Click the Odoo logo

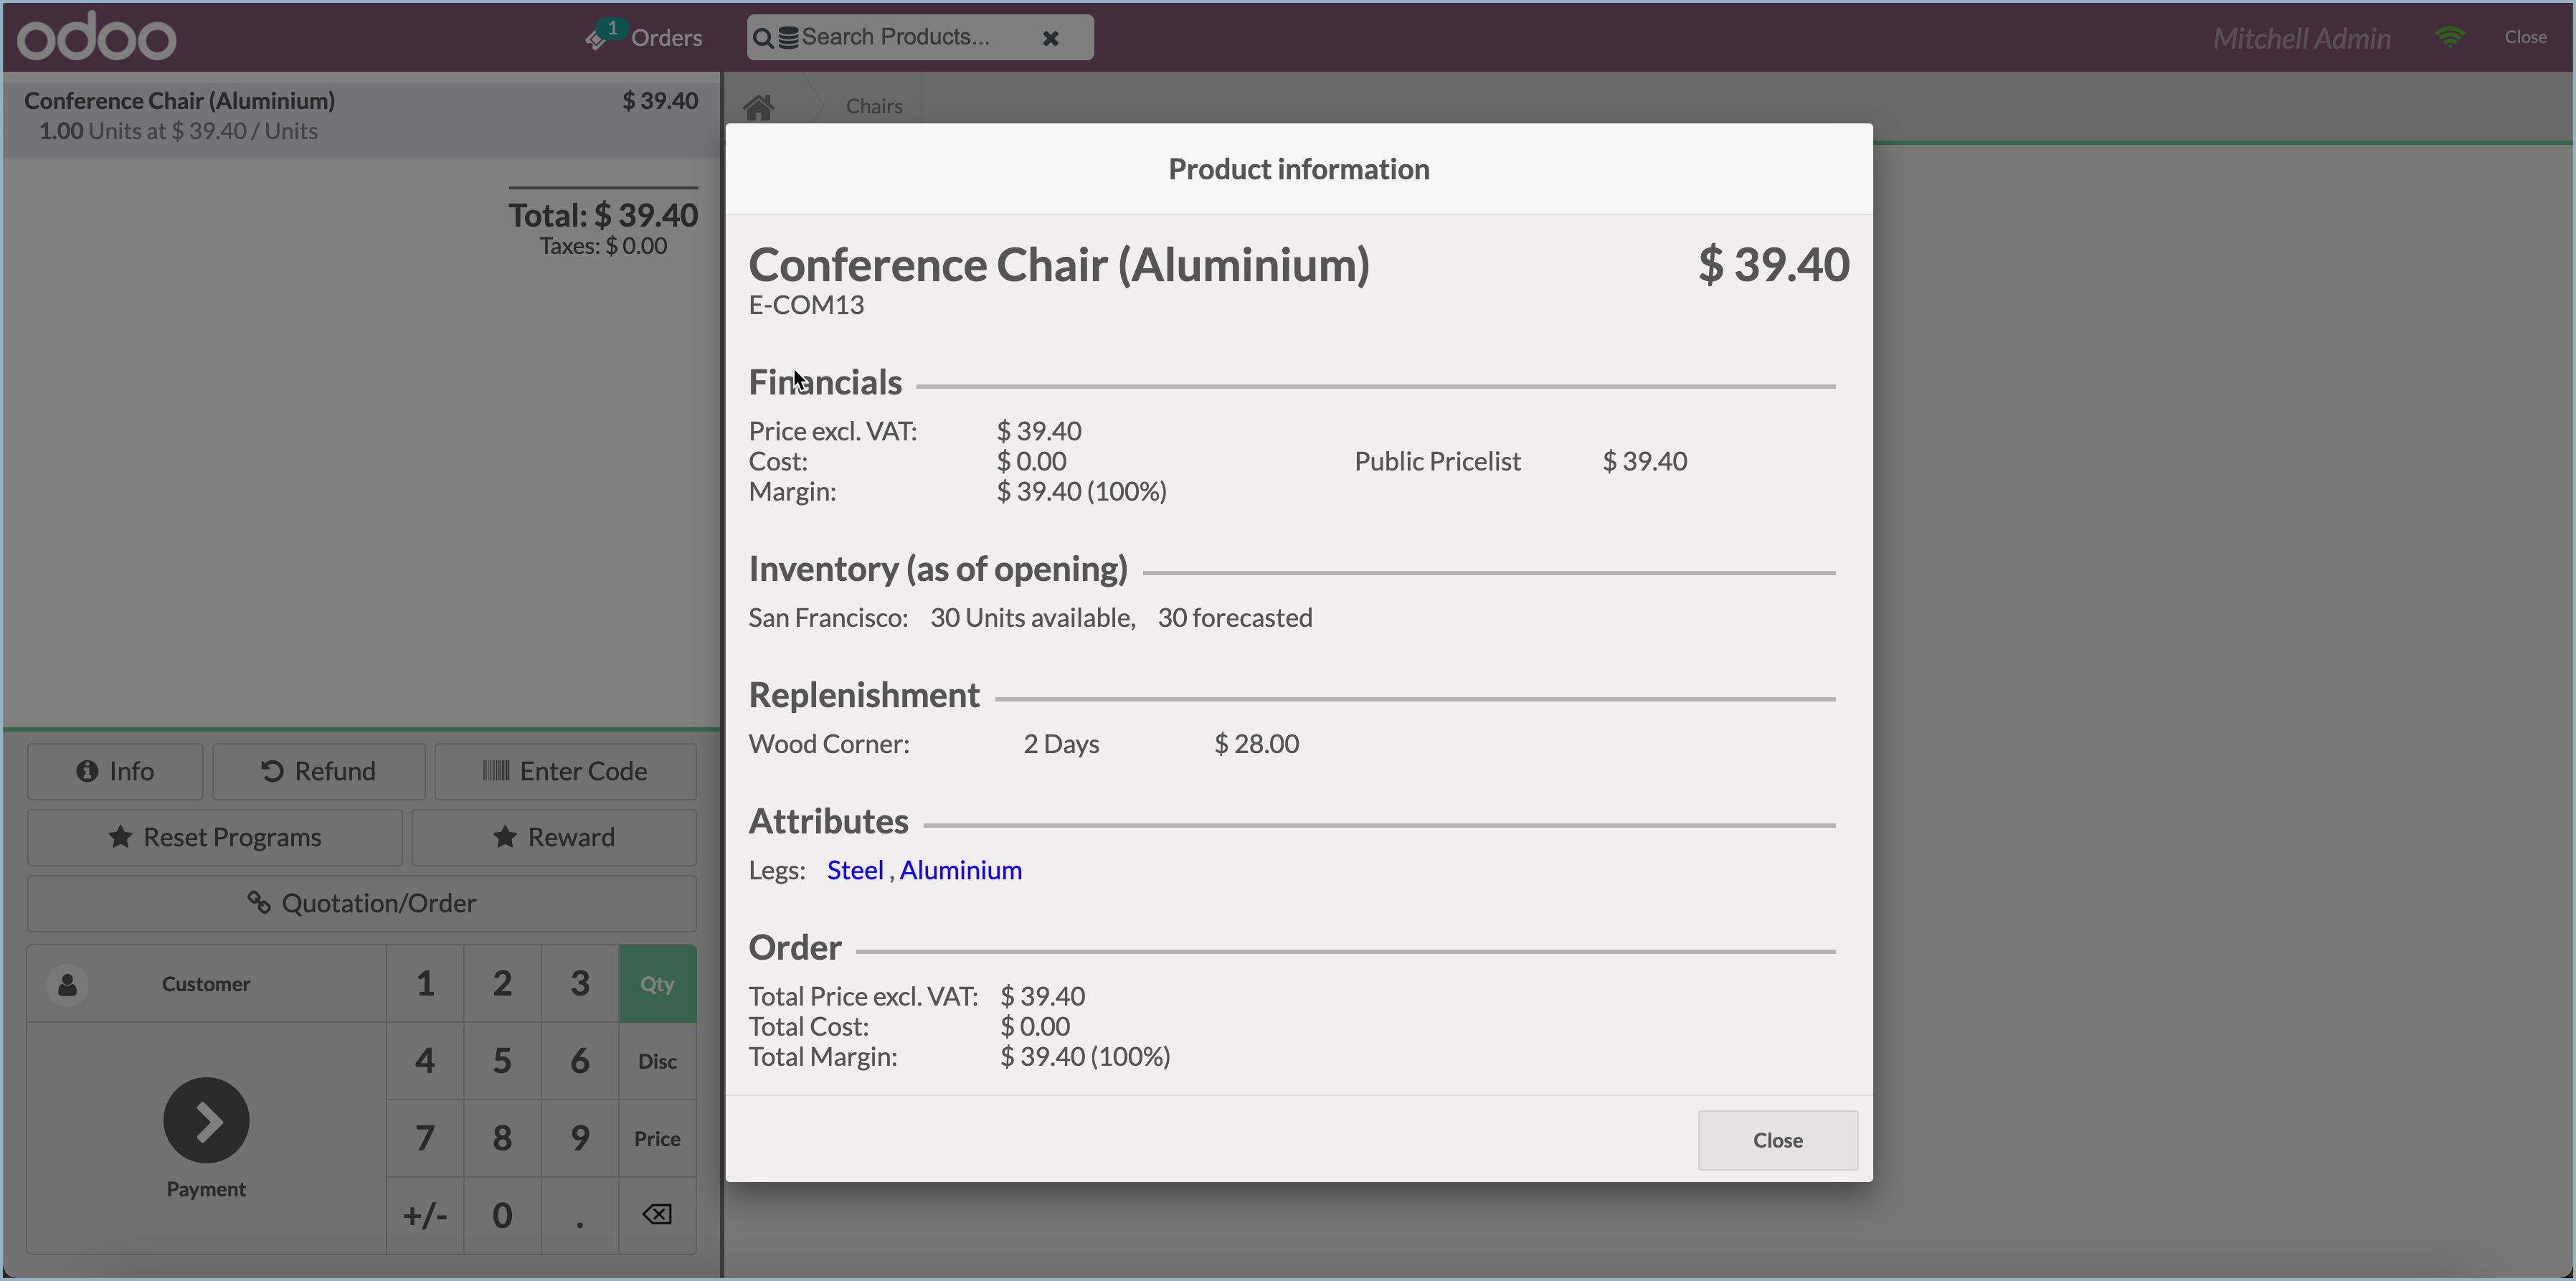coord(97,38)
